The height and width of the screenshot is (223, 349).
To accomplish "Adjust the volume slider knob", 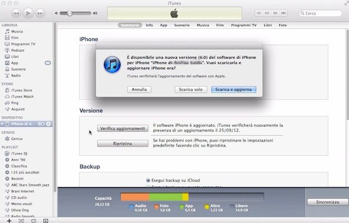I will 70,13.
